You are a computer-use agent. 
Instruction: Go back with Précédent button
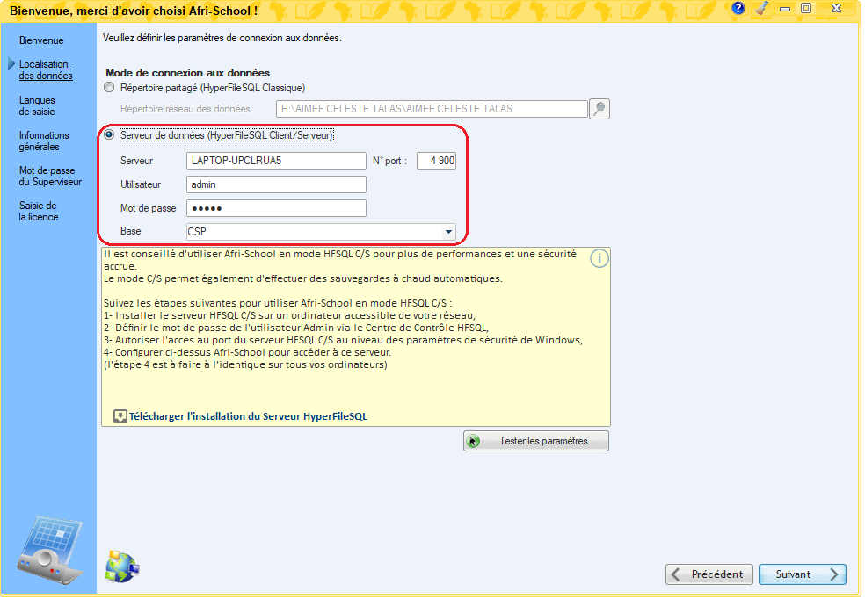point(709,575)
